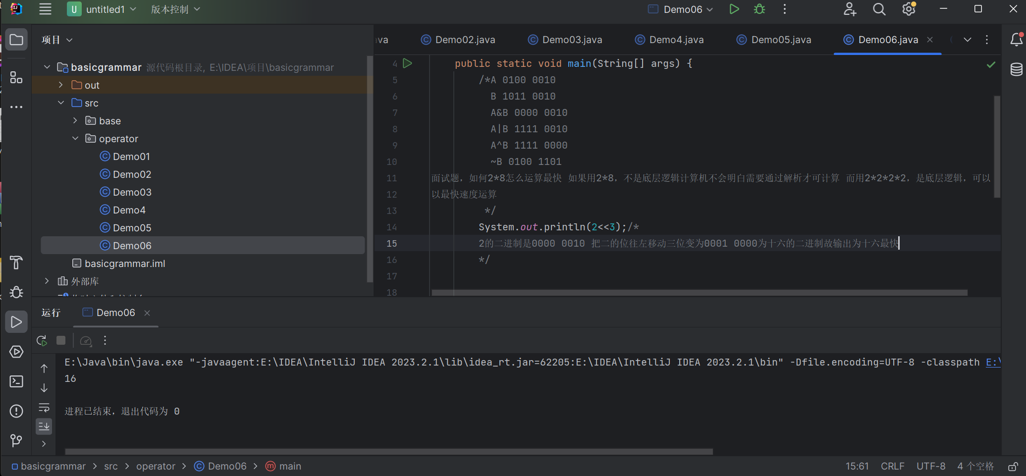Stop the running process button

pos(61,341)
